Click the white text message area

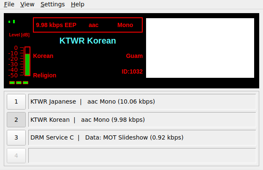pos(200,48)
